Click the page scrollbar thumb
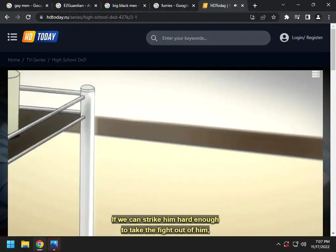The image size is (336, 252). pos(333,49)
